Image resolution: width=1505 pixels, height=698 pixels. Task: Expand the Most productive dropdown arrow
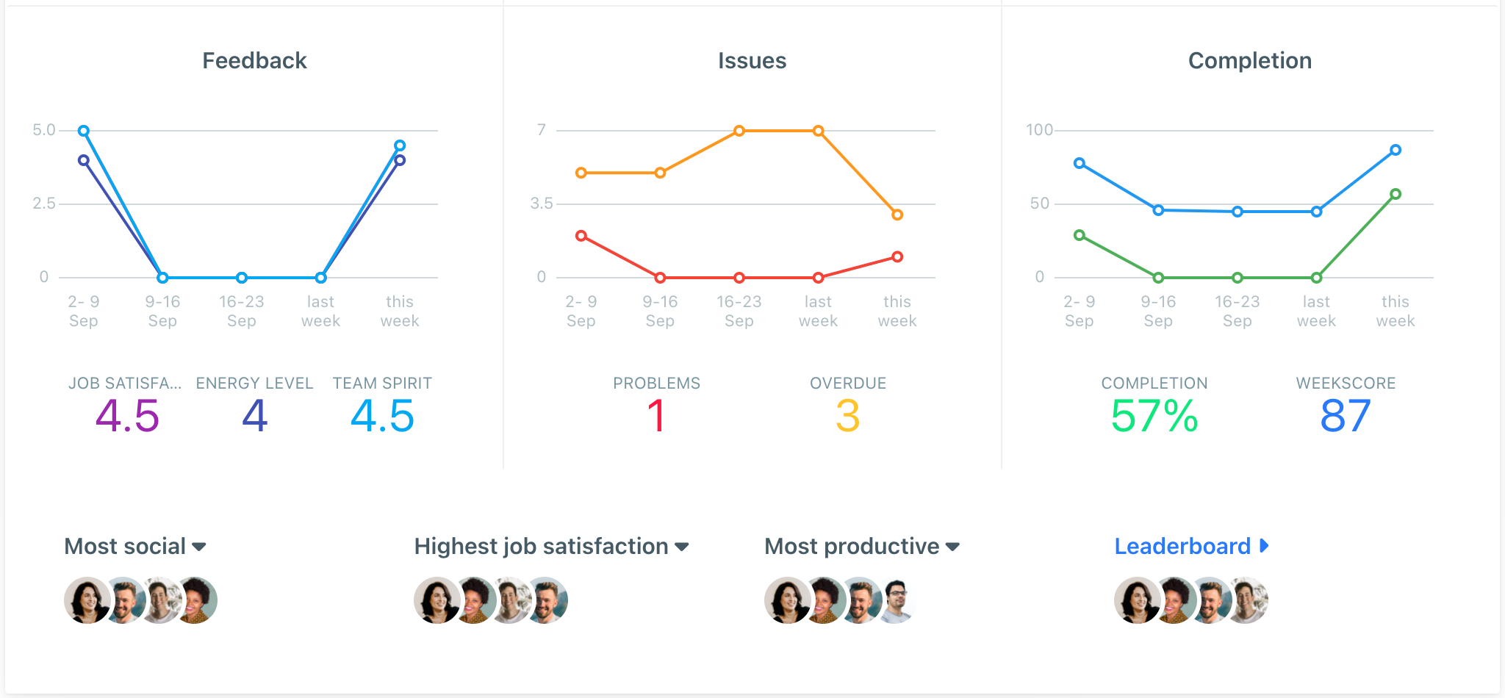pos(952,547)
